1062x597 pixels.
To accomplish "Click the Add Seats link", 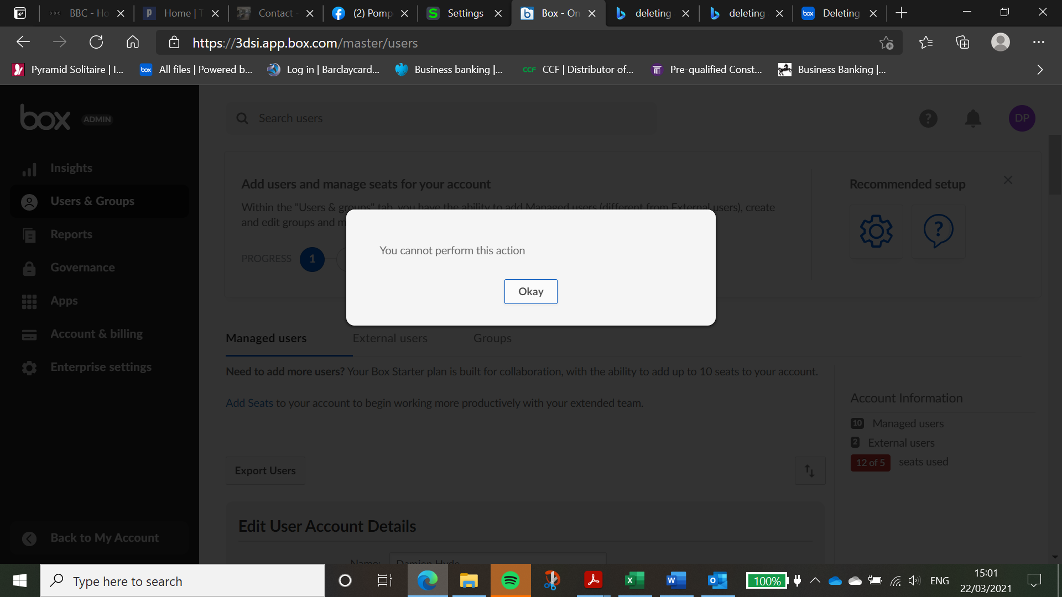I will (x=249, y=403).
